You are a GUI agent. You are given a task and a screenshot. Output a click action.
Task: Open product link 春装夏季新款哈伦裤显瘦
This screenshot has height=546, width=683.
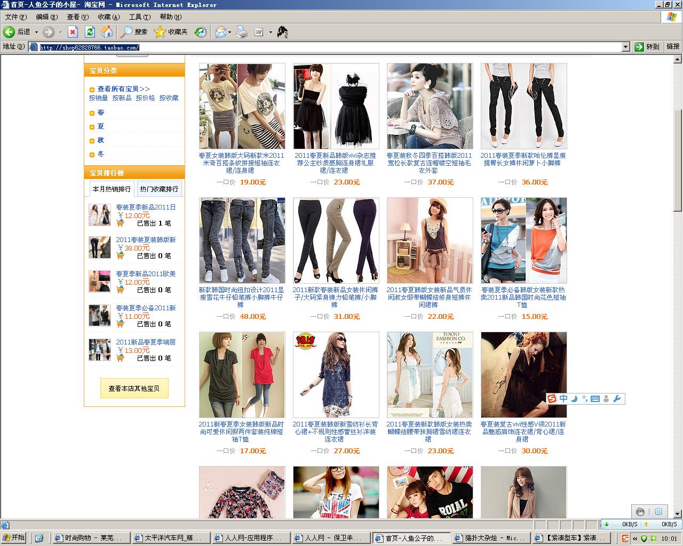pyautogui.click(x=523, y=159)
